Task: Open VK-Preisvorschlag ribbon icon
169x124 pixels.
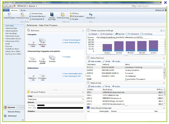Action: 63,16
